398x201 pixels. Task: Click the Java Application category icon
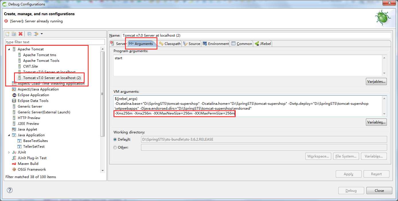(x=14, y=135)
